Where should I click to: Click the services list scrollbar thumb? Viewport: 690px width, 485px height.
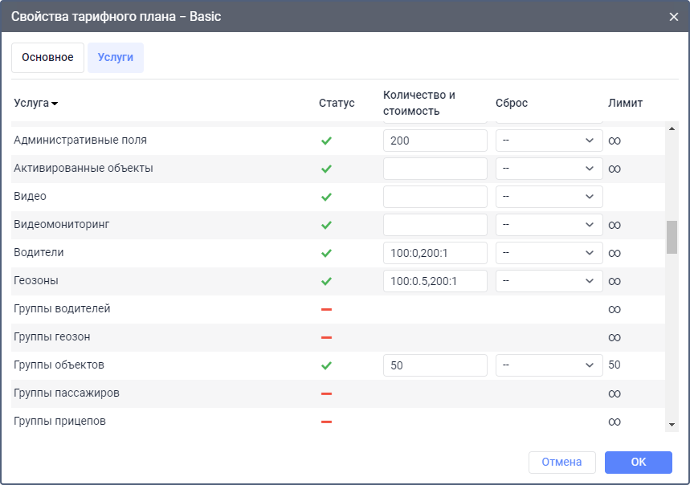point(672,237)
